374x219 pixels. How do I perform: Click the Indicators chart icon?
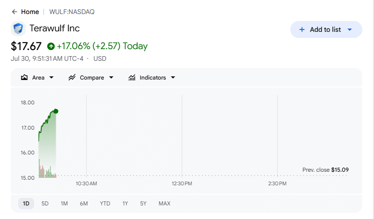point(132,77)
